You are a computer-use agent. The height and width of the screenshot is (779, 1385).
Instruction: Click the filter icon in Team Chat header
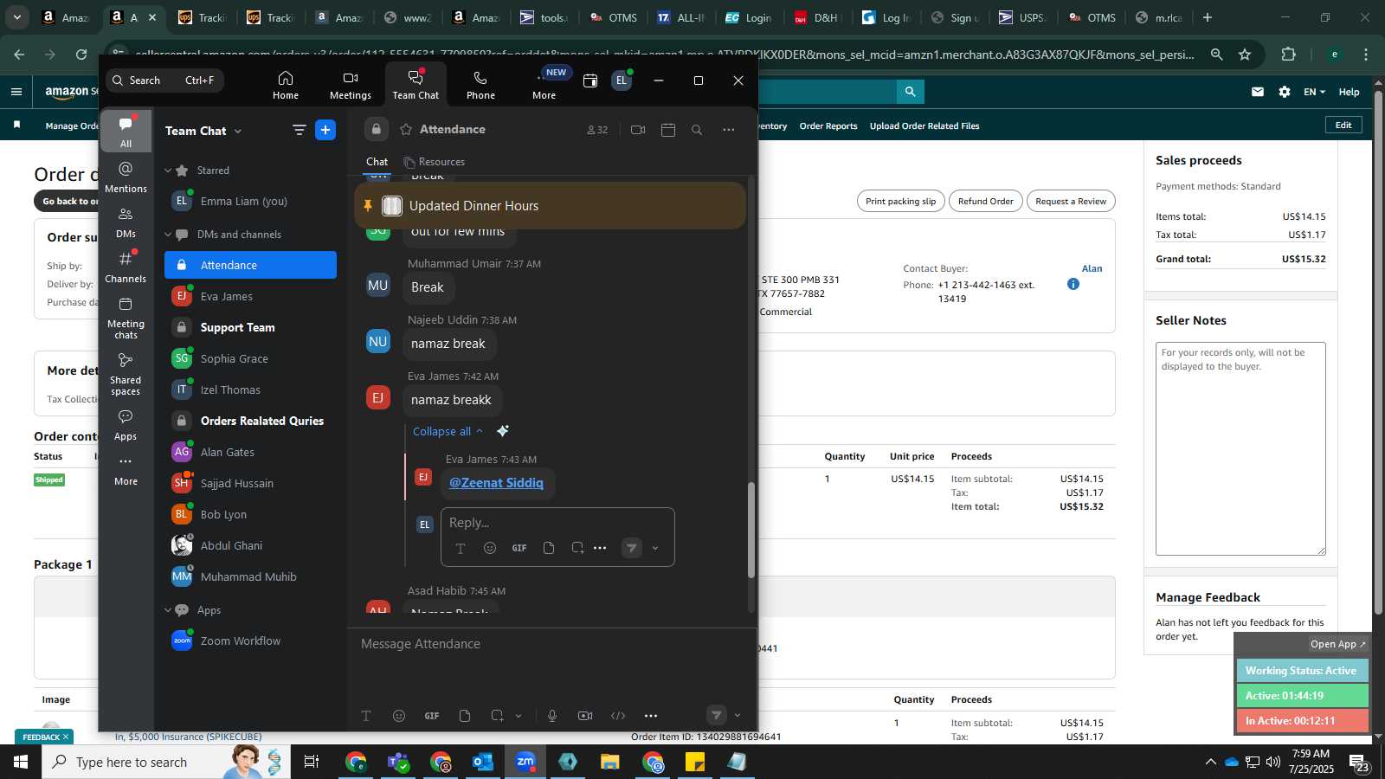(x=299, y=130)
